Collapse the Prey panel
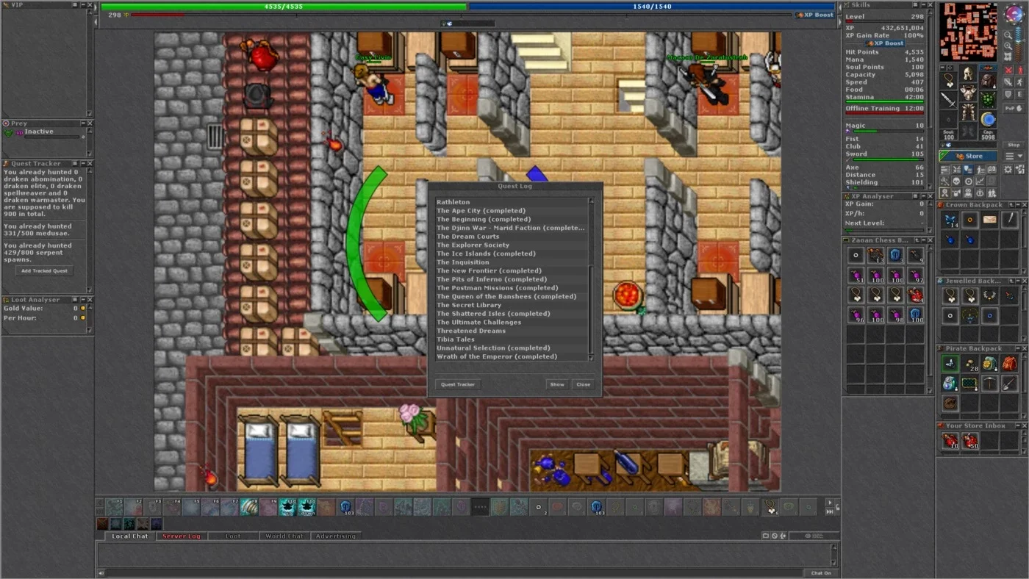This screenshot has height=579, width=1029. click(x=84, y=123)
